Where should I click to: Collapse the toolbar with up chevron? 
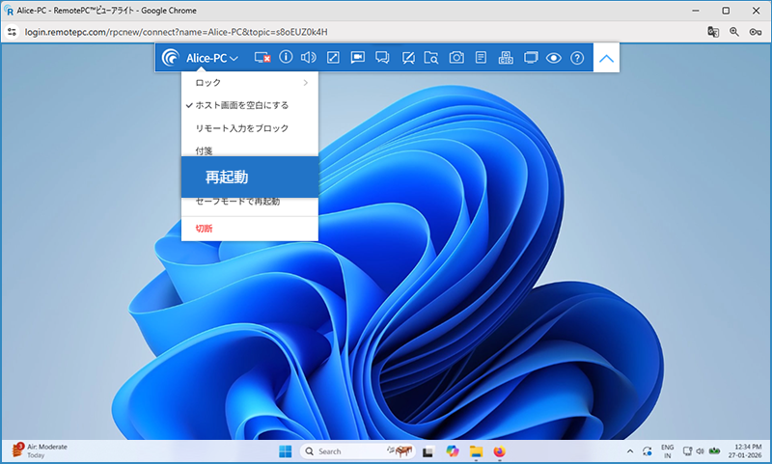click(x=607, y=58)
